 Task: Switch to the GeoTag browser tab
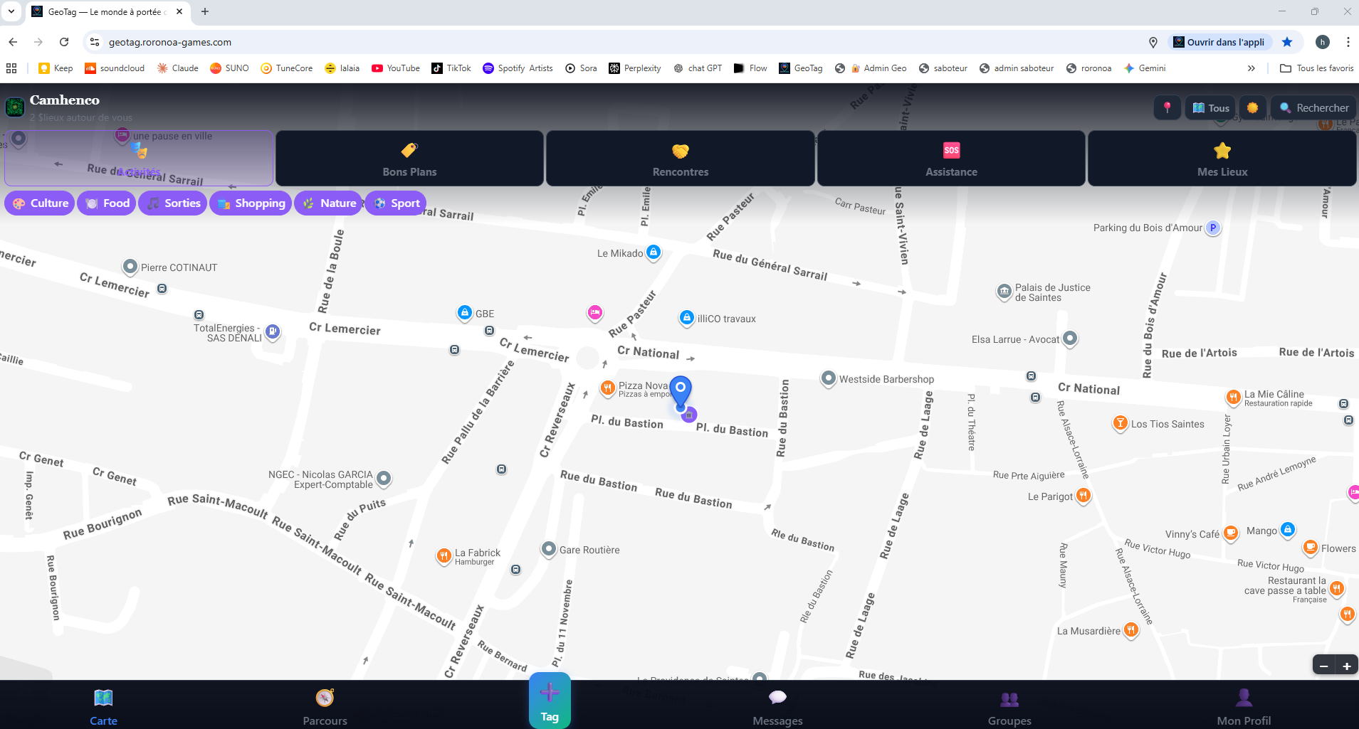pyautogui.click(x=100, y=11)
